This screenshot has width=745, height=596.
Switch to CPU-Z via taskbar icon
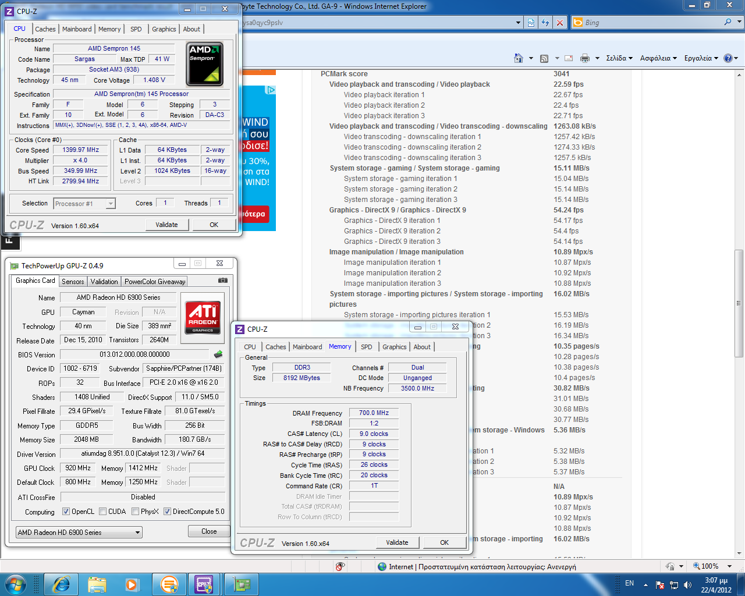coord(204,584)
